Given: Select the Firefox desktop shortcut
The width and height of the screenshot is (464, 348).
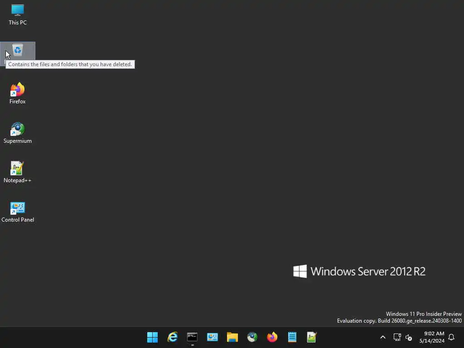Looking at the screenshot, I should [18, 93].
